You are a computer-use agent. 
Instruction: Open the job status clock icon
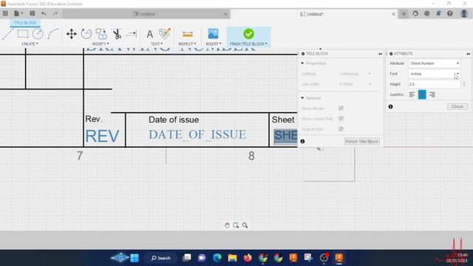427,13
